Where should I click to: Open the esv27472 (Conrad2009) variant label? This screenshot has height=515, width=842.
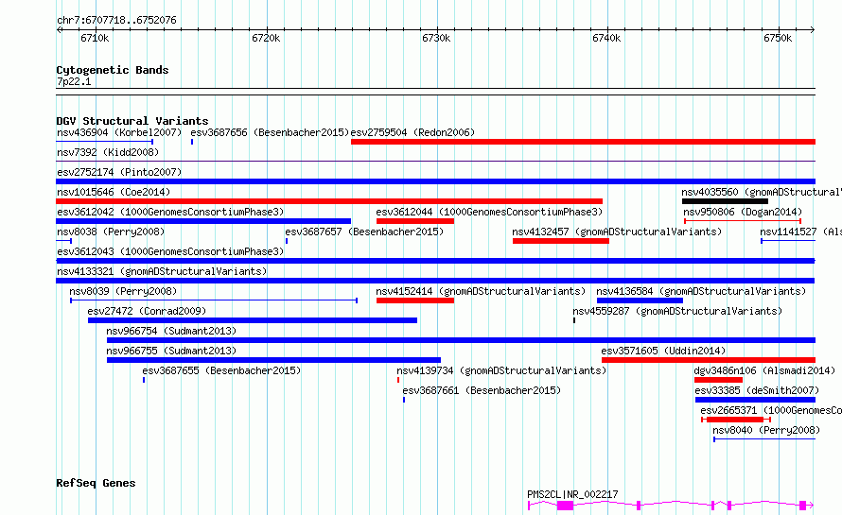point(147,311)
